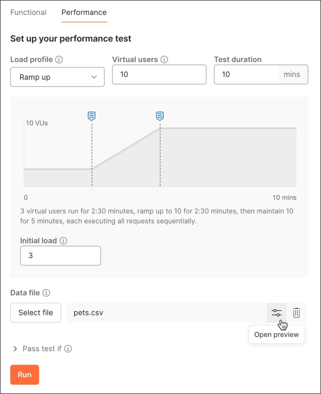Delete the pets.csv data file
This screenshot has height=394, width=321.
(x=297, y=313)
